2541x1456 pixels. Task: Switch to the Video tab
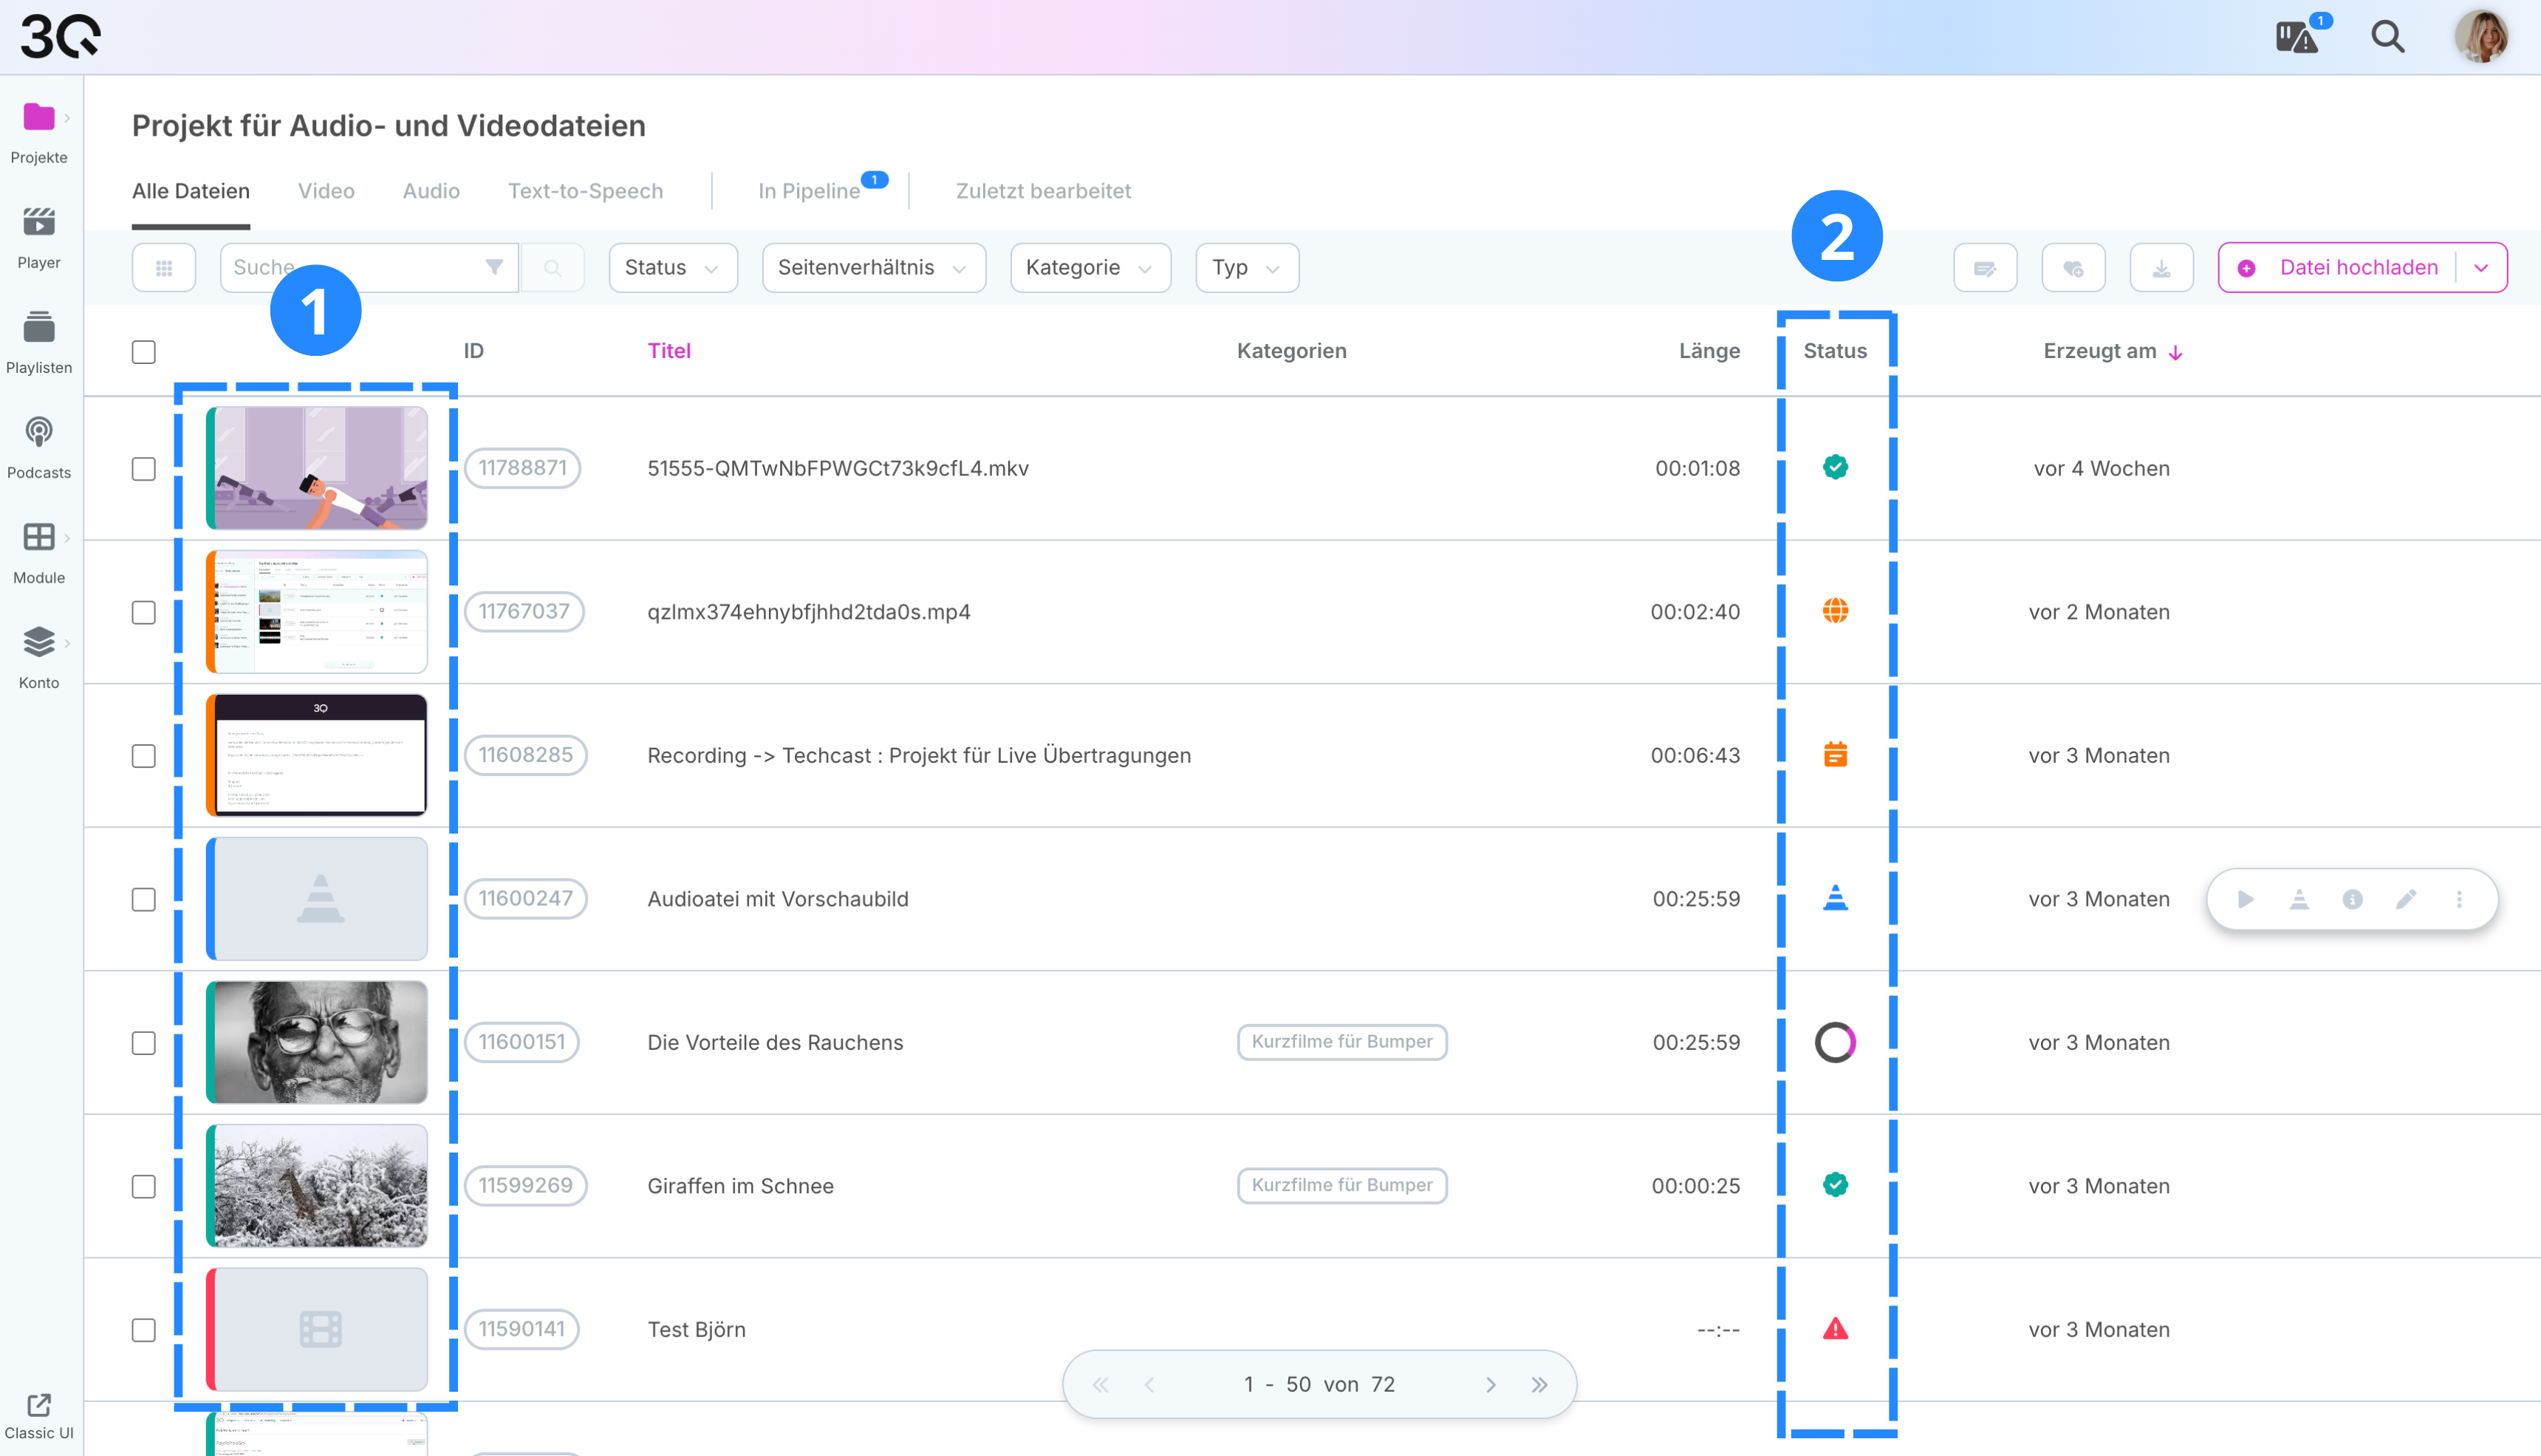coord(326,191)
